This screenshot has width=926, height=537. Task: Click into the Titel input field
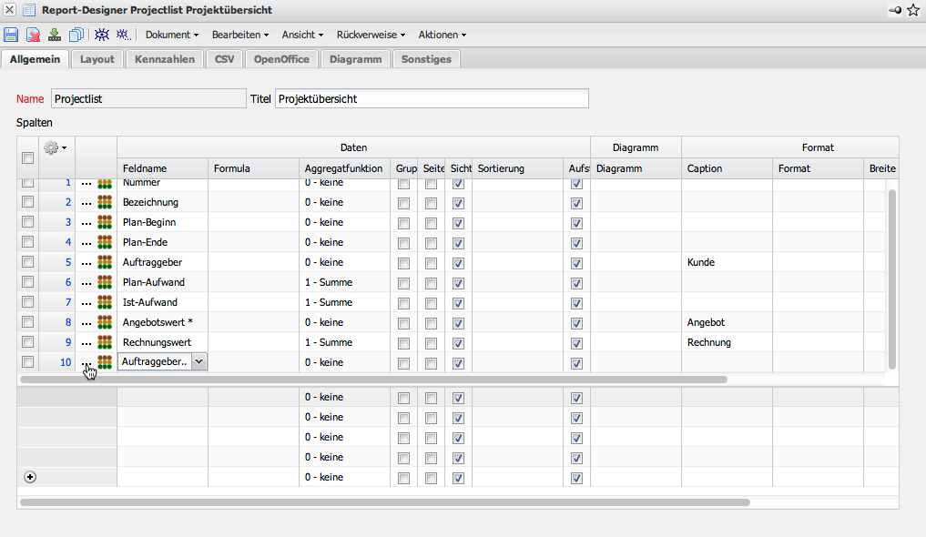(432, 98)
